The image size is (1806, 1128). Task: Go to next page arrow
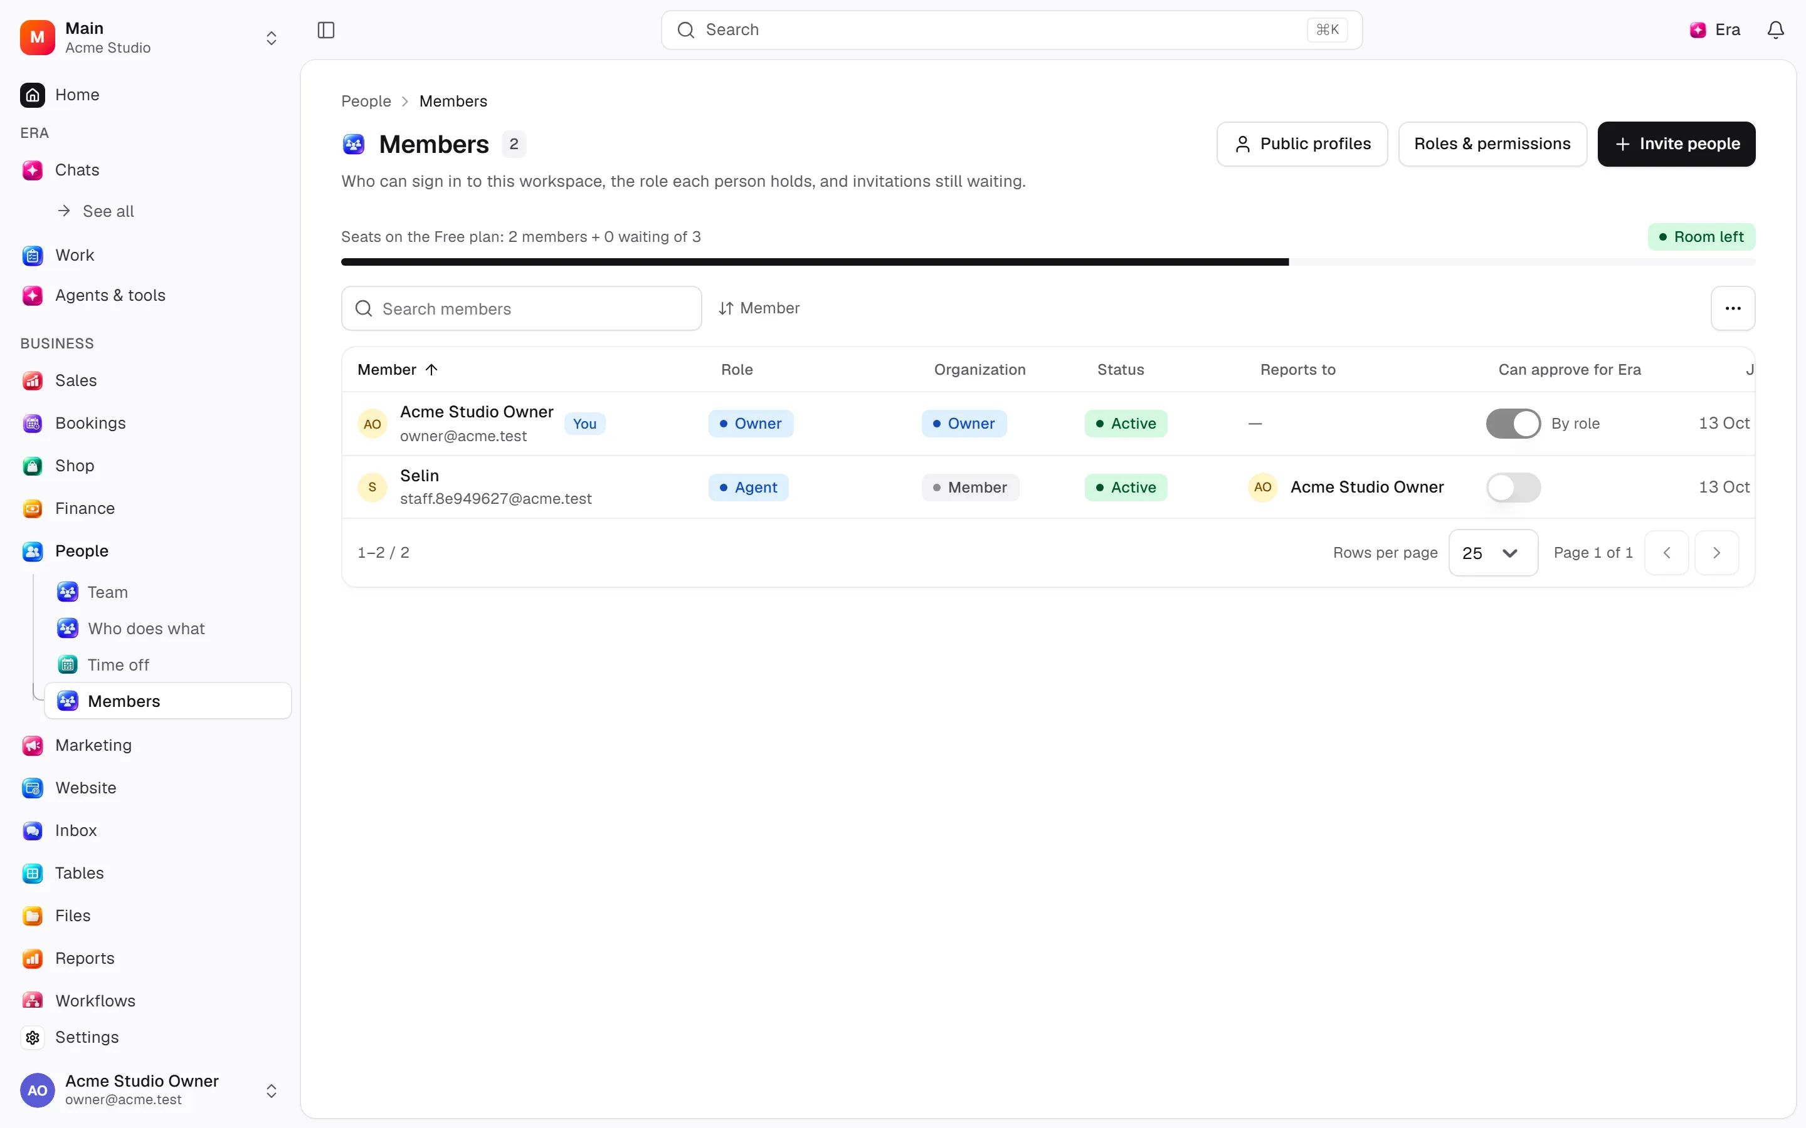point(1716,553)
